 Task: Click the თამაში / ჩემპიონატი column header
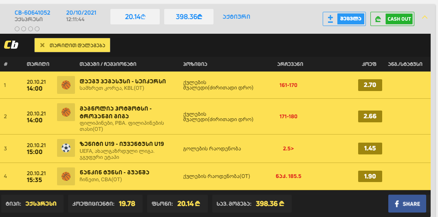tap(108, 64)
